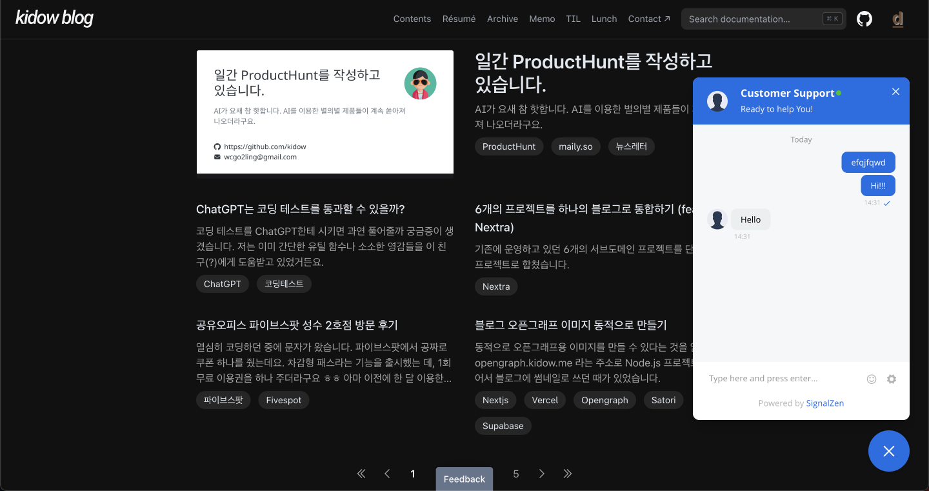Go to Archive in navigation

tap(503, 19)
